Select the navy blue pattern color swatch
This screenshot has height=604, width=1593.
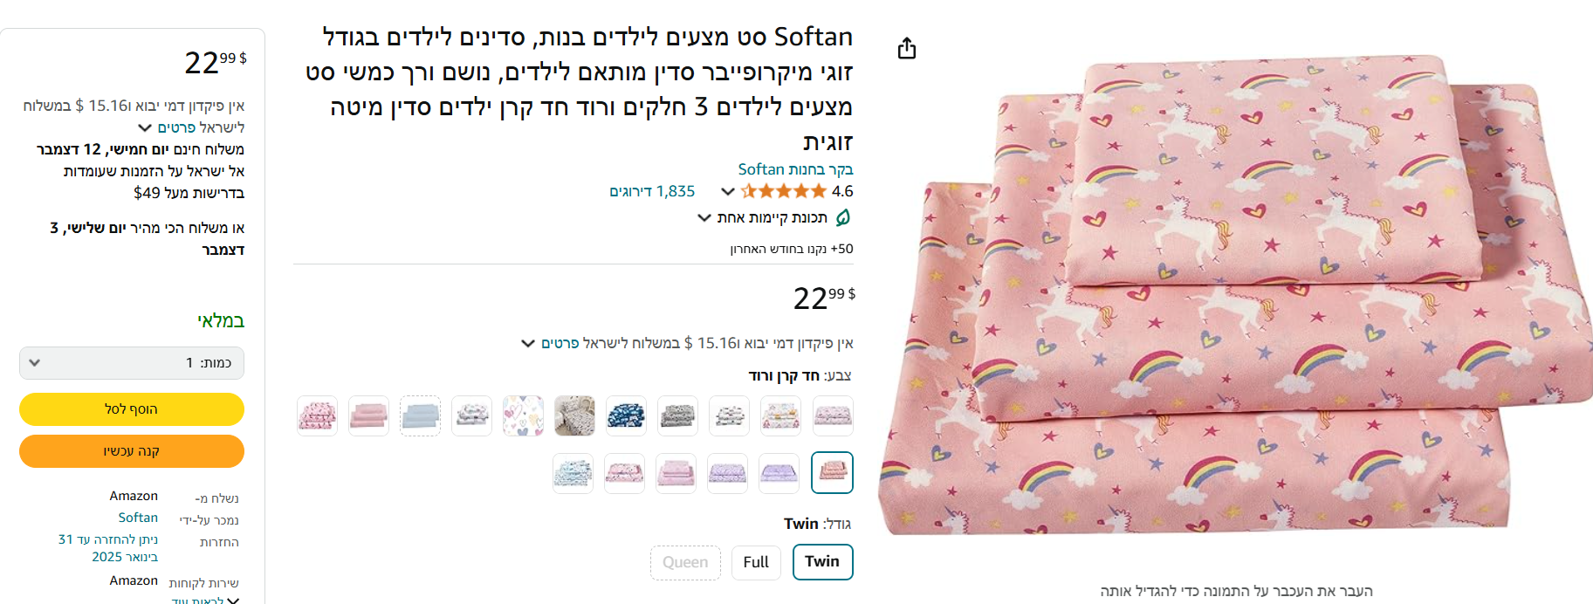(x=626, y=415)
